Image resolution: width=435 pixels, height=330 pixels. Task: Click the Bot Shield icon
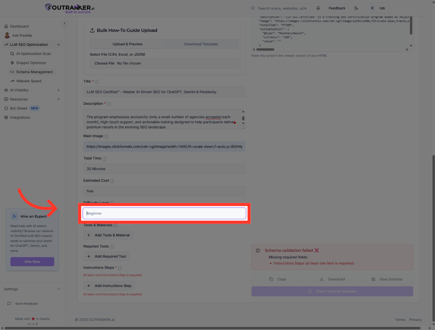point(6,108)
